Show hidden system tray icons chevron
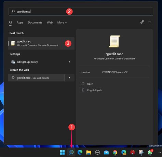This screenshot has width=162, height=157. coord(160,153)
